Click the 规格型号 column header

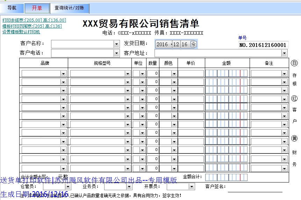(102, 63)
